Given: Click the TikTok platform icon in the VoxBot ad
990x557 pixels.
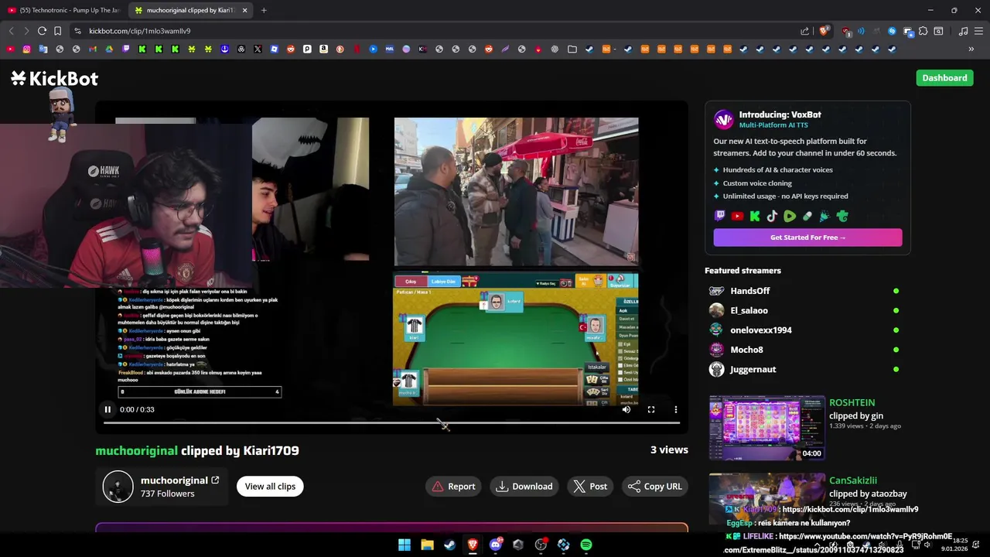Looking at the screenshot, I should click(772, 217).
